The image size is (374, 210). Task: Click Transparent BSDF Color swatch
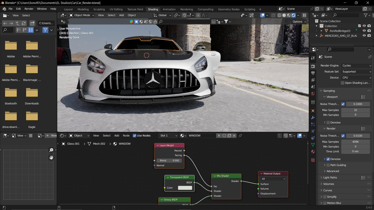pyautogui.click(x=185, y=188)
